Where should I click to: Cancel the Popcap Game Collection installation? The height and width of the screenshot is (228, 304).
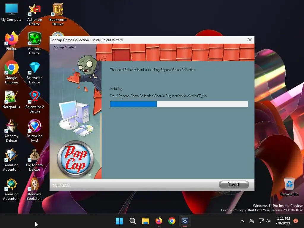coord(234,185)
